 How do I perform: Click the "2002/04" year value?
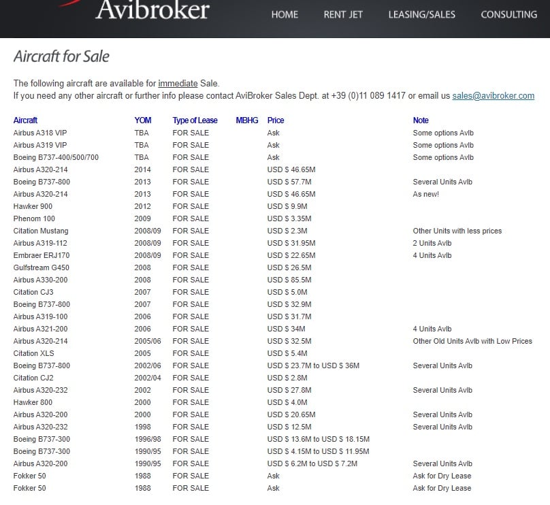click(x=148, y=378)
